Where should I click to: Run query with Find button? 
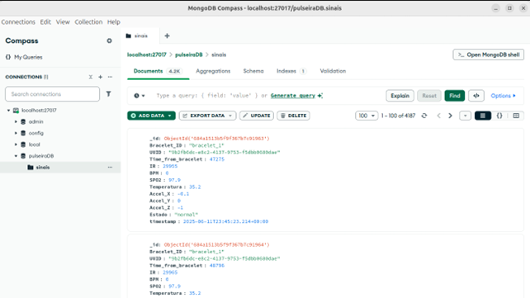coord(455,96)
